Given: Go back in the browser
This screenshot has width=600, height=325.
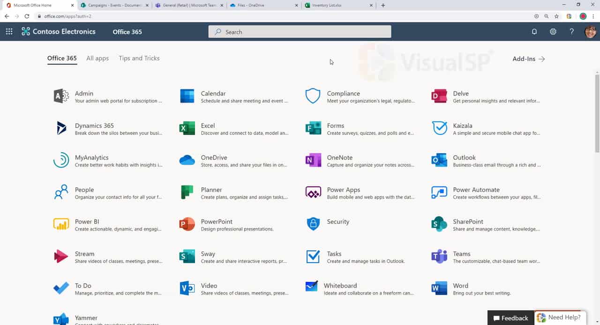Looking at the screenshot, I should click(x=7, y=16).
